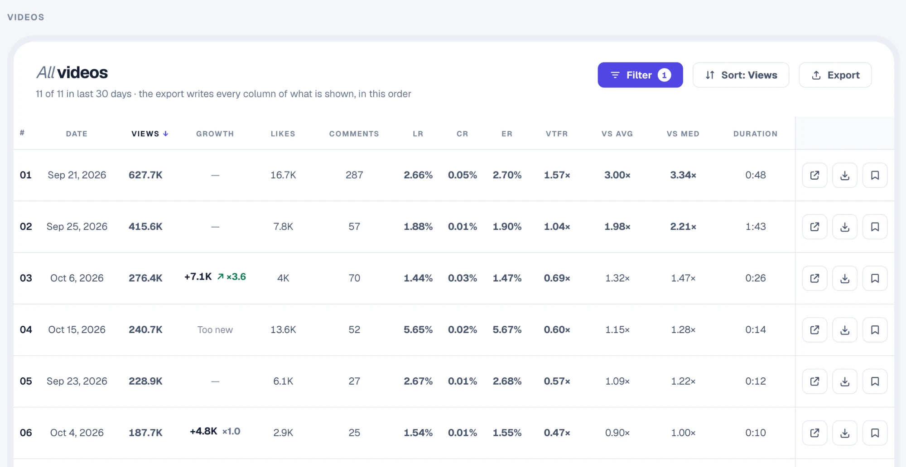Sort by the VS MED column header
Image resolution: width=906 pixels, height=467 pixels.
(683, 134)
